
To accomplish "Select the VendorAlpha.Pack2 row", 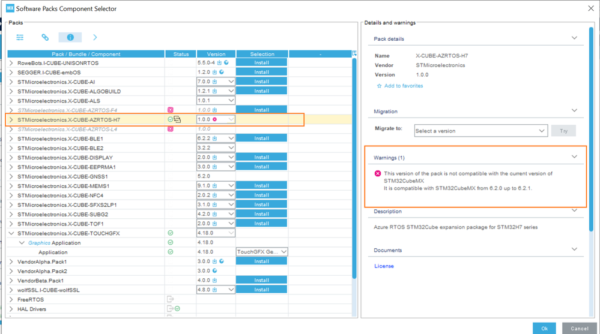I will [179, 271].
